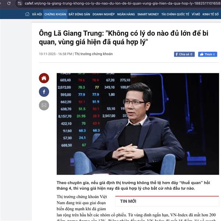The image size is (221, 221).
Task: Open the KINH TẾ SỐ section
Action: tap(211, 14)
